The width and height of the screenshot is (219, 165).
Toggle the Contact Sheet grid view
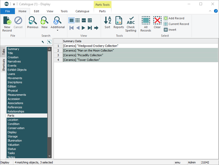point(78,20)
